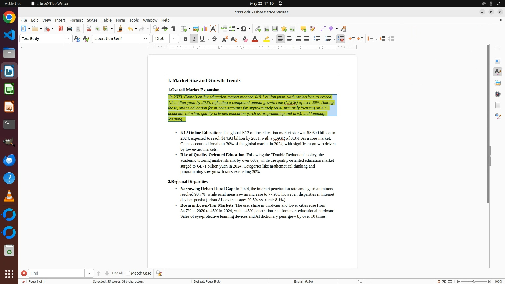505x284 pixels.
Task: Click the Strikethrough formatting icon
Action: pyautogui.click(x=214, y=39)
